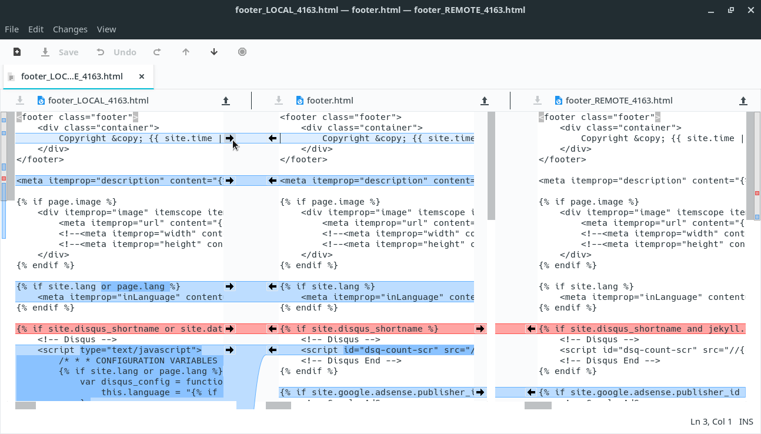Image resolution: width=761 pixels, height=434 pixels.
Task: Go to previous change with up arrow
Action: tap(186, 52)
